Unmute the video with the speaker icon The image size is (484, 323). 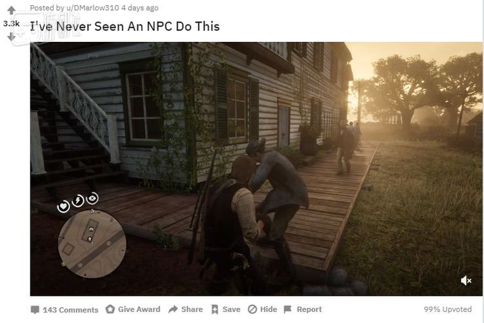tap(466, 280)
